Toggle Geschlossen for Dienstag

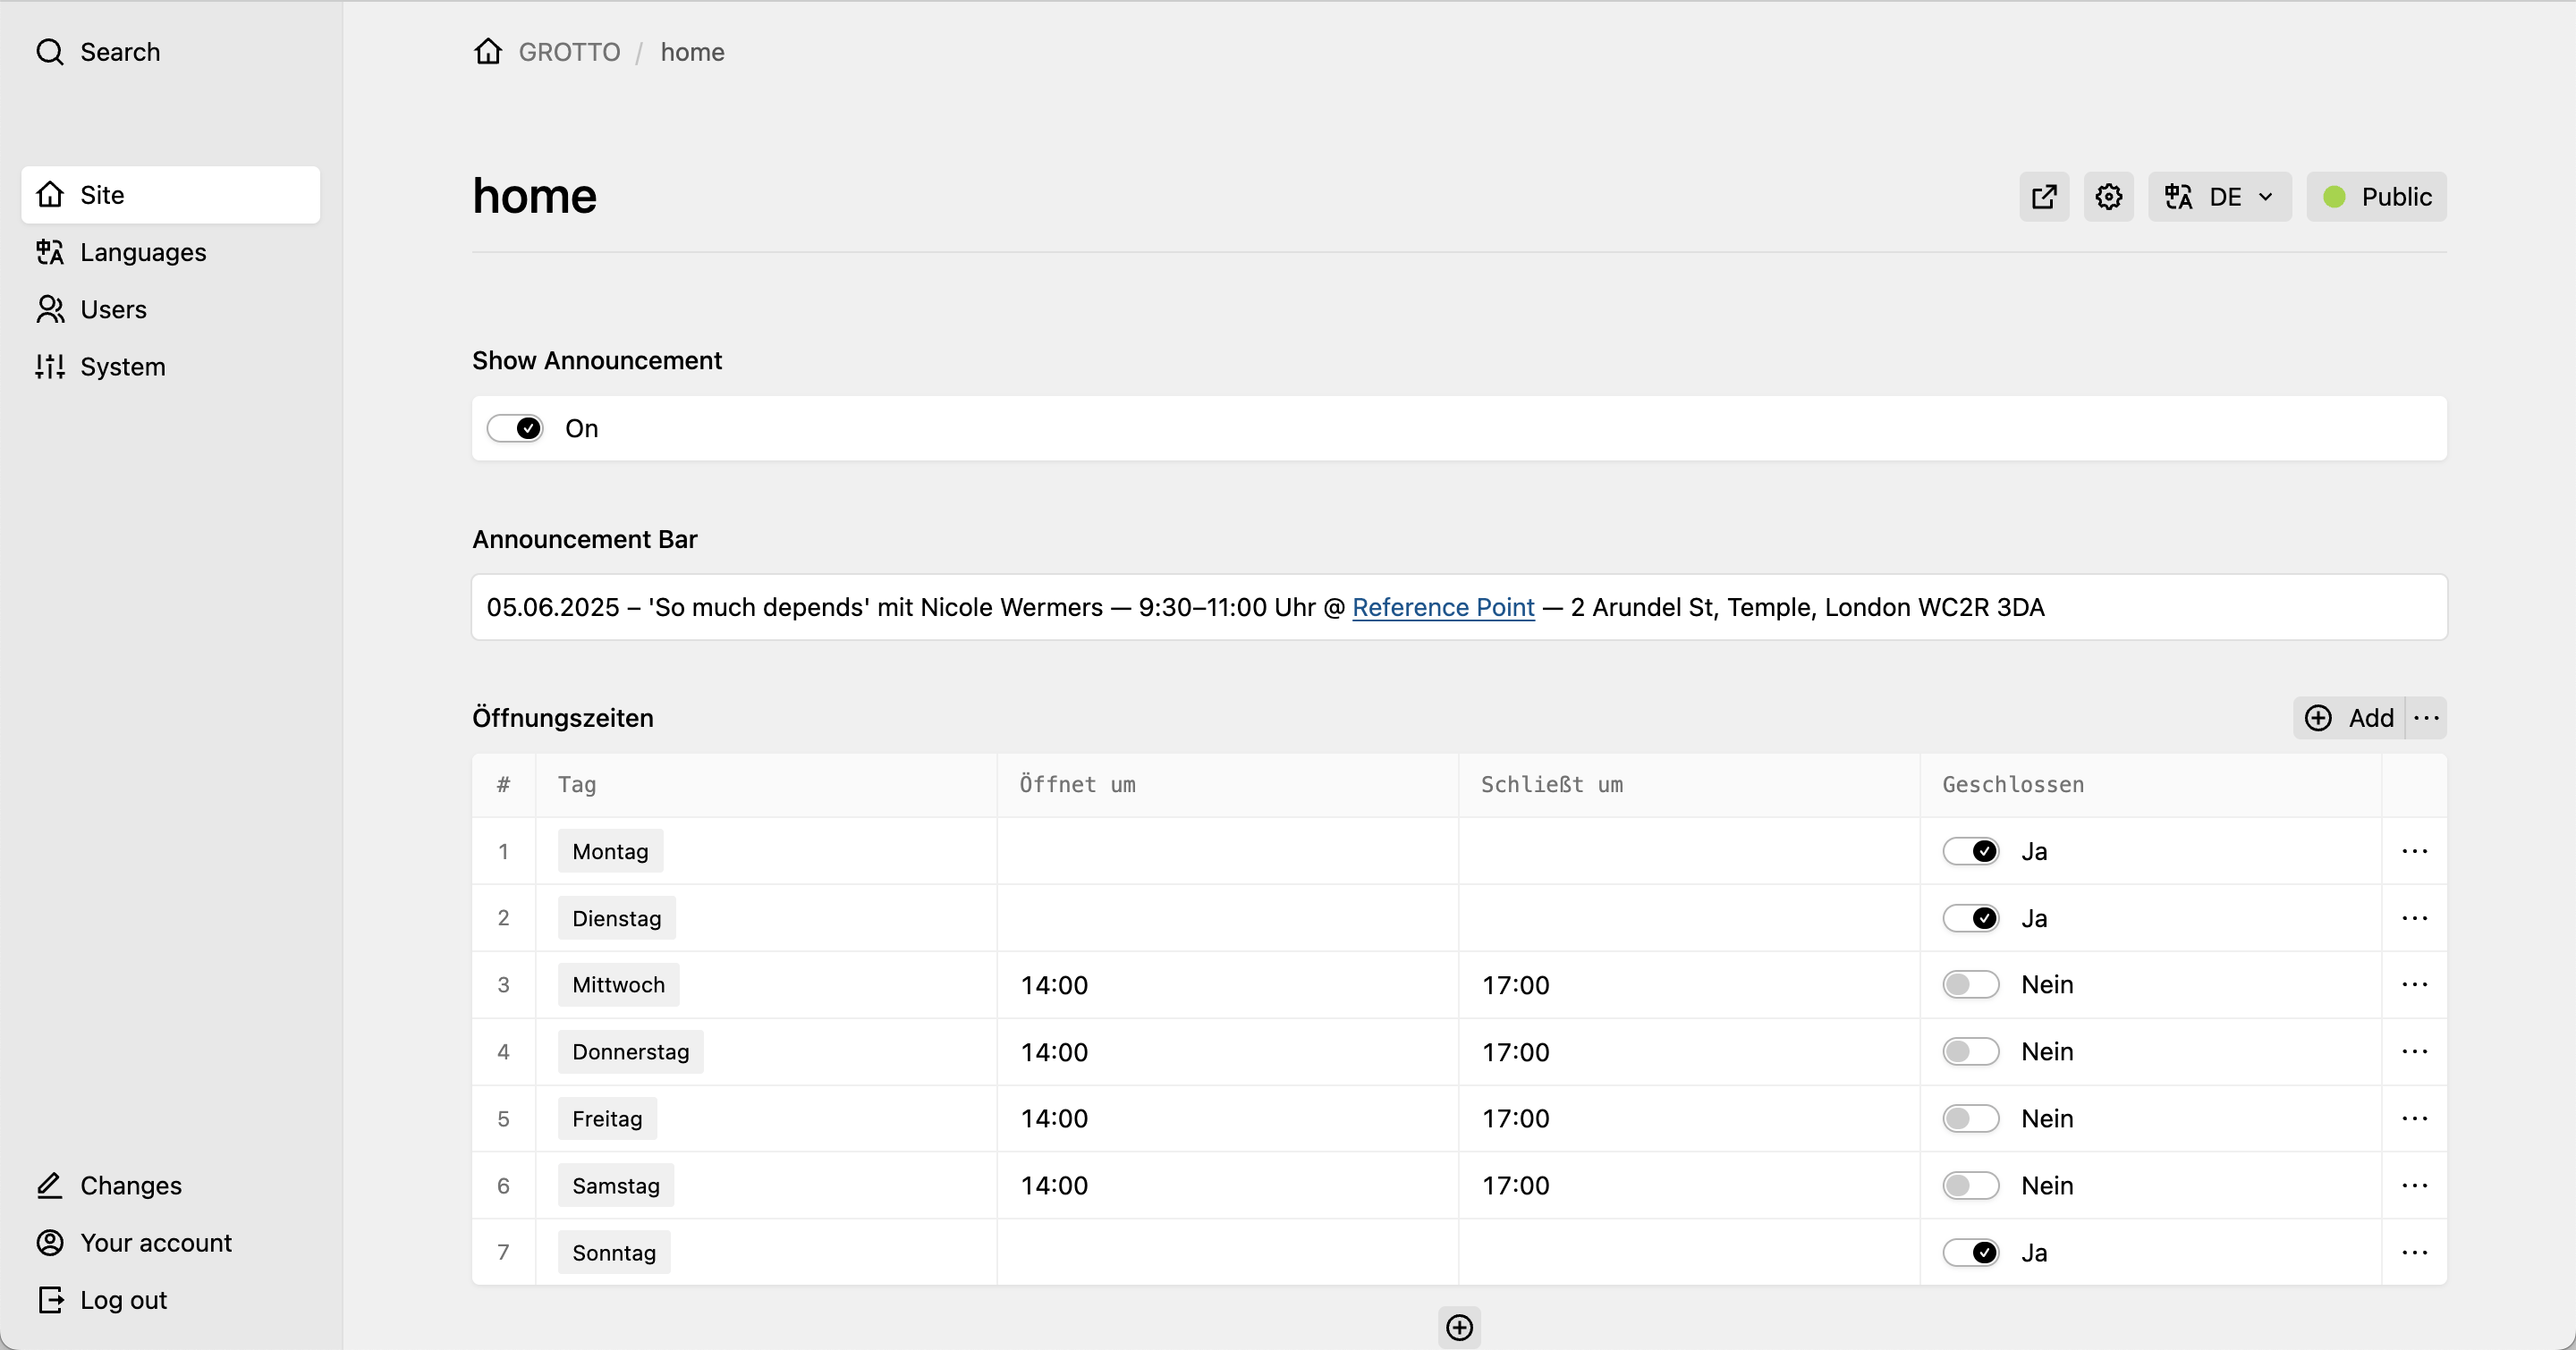(1971, 918)
